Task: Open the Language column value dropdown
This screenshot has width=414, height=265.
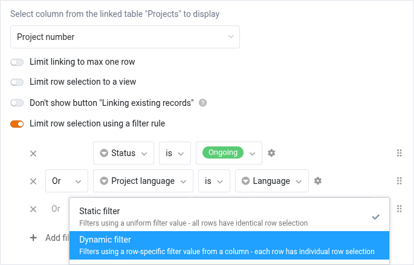Action: (x=272, y=181)
